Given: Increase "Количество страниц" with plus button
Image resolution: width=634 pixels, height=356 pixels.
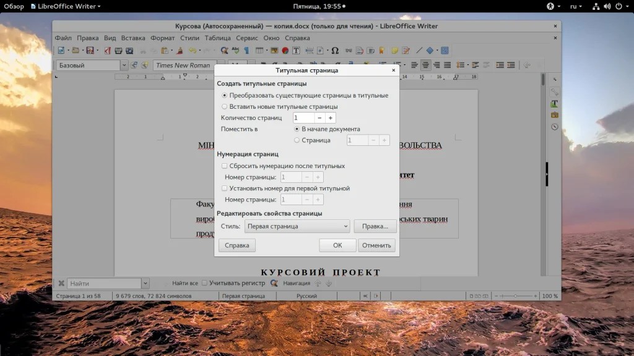Looking at the screenshot, I should (x=331, y=117).
